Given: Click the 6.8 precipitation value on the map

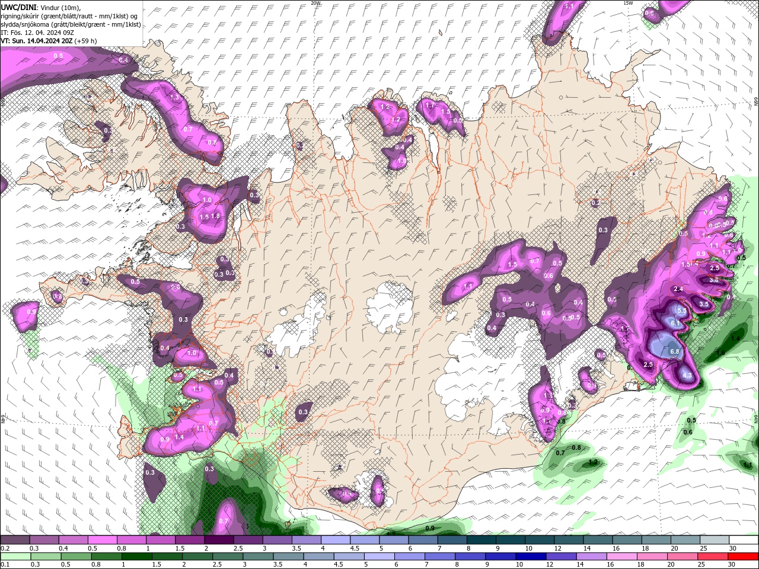Looking at the screenshot, I should [x=674, y=351].
